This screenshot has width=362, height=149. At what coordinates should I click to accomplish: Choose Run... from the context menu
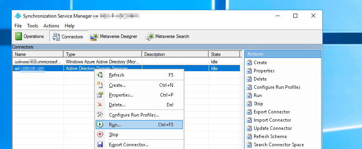[x=139, y=125]
